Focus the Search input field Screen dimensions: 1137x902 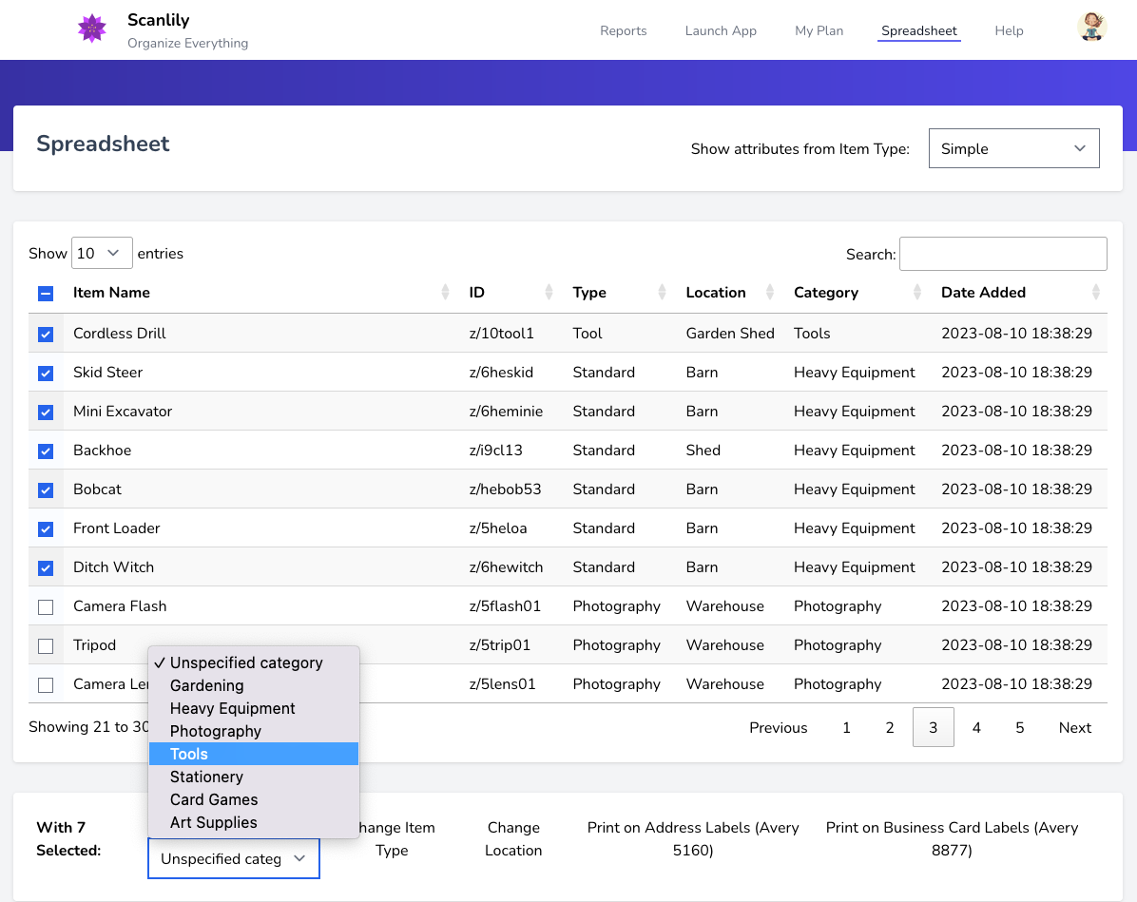1003,254
